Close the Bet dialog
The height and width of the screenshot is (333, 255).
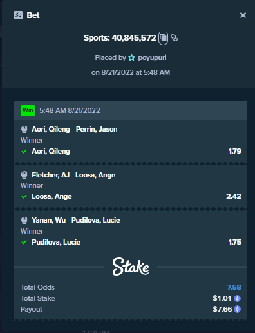[243, 15]
